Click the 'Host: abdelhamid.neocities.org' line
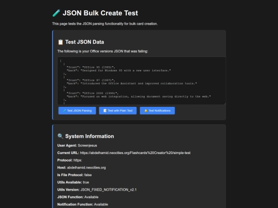Image resolution: width=278 pixels, height=208 pixels. [81, 167]
